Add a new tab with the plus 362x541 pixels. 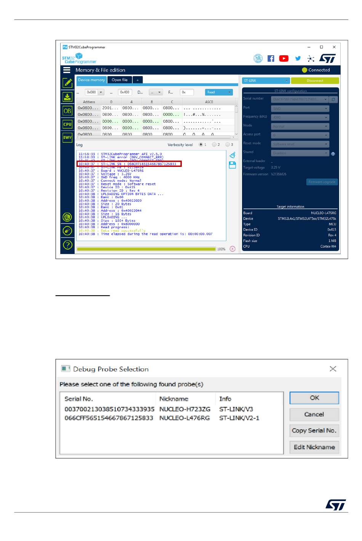click(x=138, y=80)
